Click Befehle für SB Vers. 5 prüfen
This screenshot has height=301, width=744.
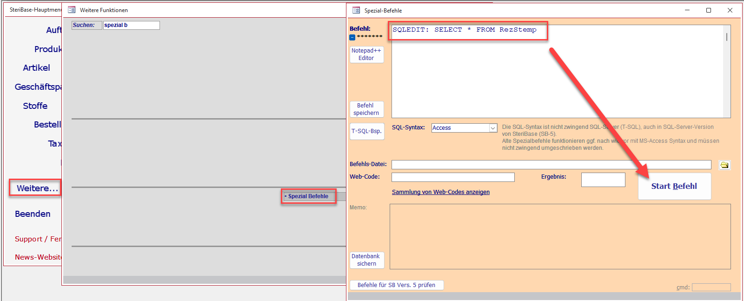397,285
